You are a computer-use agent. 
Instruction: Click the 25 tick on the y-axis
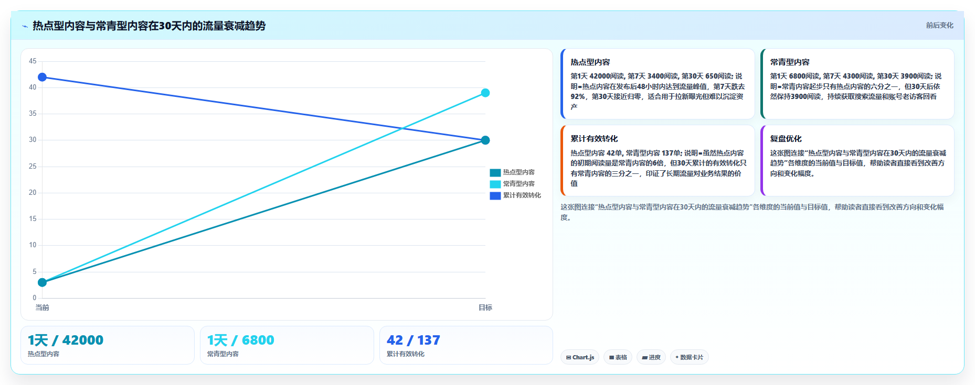(33, 167)
